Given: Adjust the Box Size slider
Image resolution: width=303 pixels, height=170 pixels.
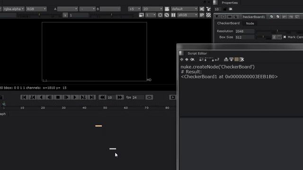Looking at the screenshot, I should tap(263, 37).
